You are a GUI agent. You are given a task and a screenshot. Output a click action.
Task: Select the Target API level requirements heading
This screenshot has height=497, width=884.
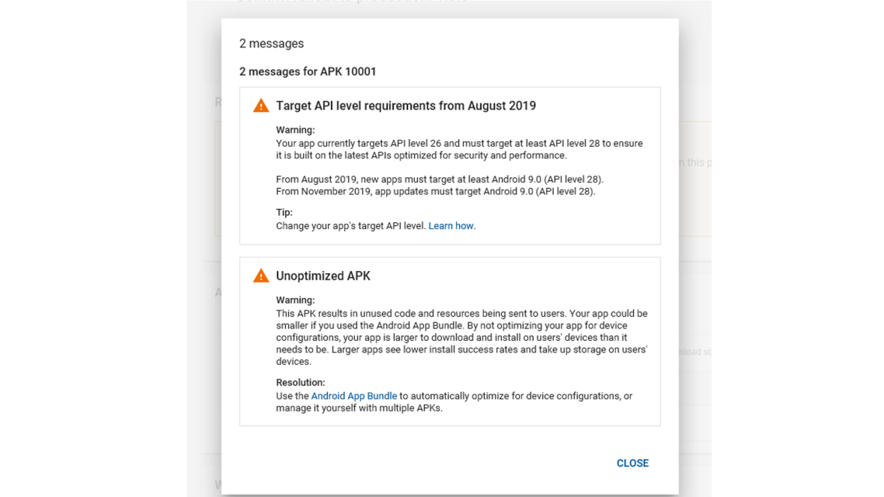(x=405, y=106)
